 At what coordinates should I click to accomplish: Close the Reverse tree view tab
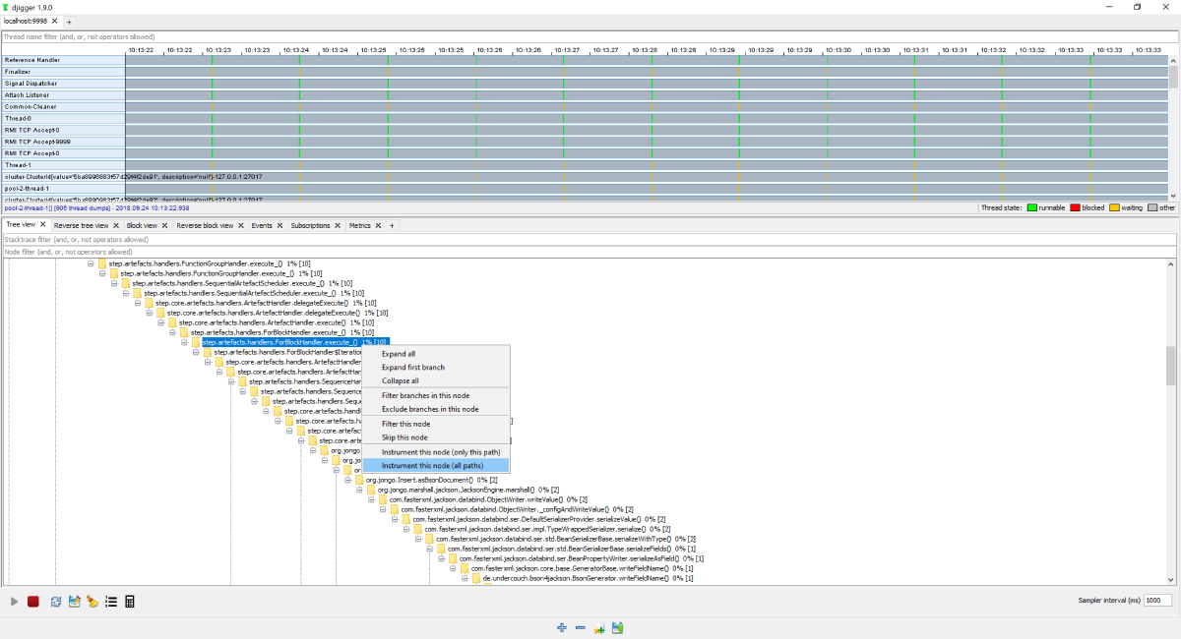(116, 225)
